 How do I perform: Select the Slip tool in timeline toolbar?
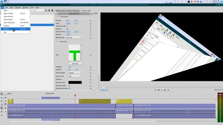click(1, 101)
